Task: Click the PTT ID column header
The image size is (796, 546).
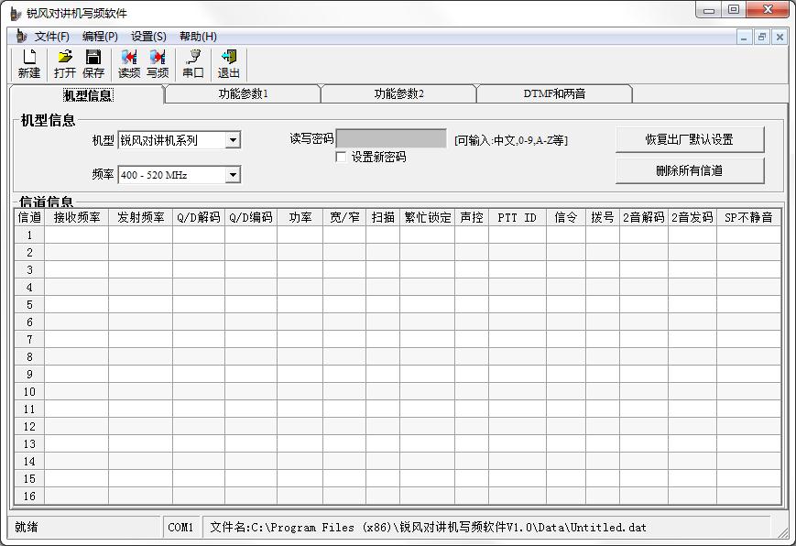Action: coord(518,217)
